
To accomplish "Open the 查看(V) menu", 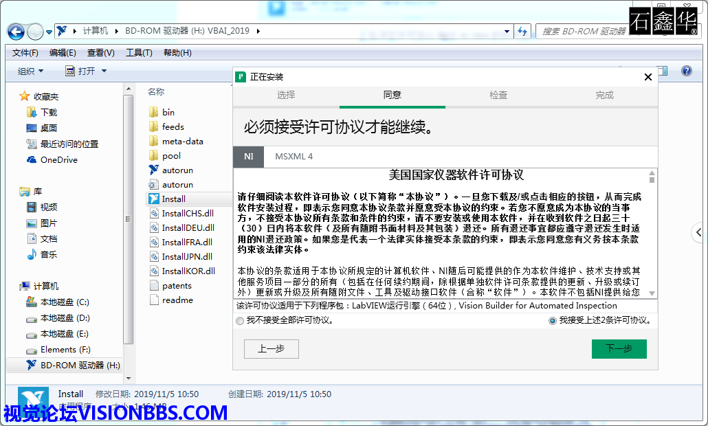I will click(x=100, y=53).
